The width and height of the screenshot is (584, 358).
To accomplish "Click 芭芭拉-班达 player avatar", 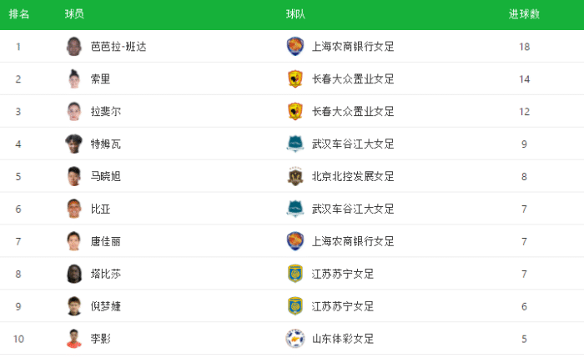I will [x=74, y=47].
